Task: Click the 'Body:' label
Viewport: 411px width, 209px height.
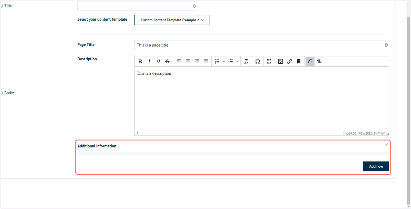Action: coord(9,93)
